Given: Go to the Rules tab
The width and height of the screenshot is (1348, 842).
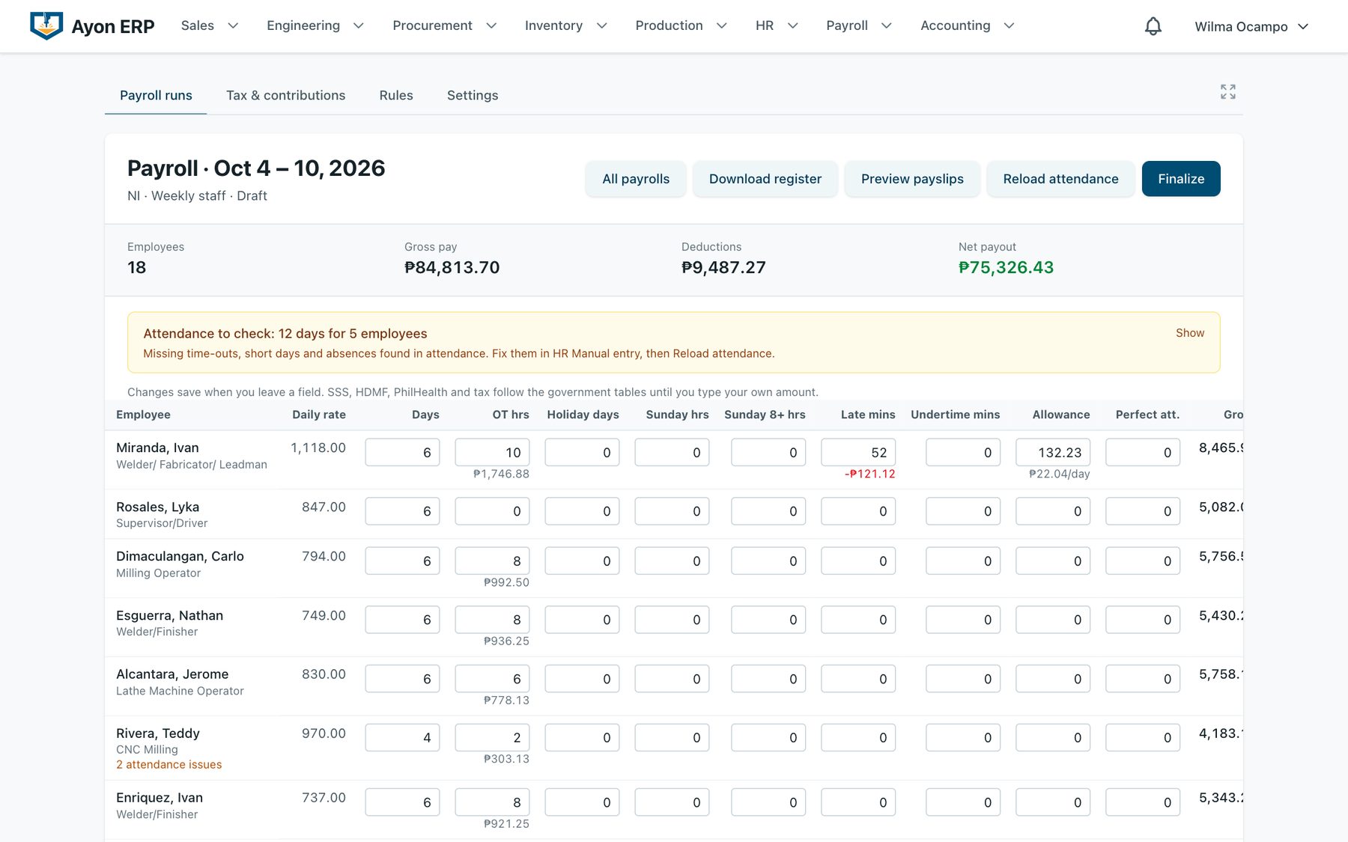Looking at the screenshot, I should click(x=396, y=95).
